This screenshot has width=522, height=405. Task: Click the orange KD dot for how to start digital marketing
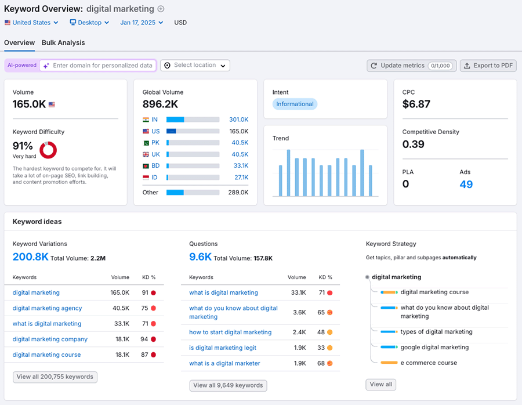pos(330,332)
